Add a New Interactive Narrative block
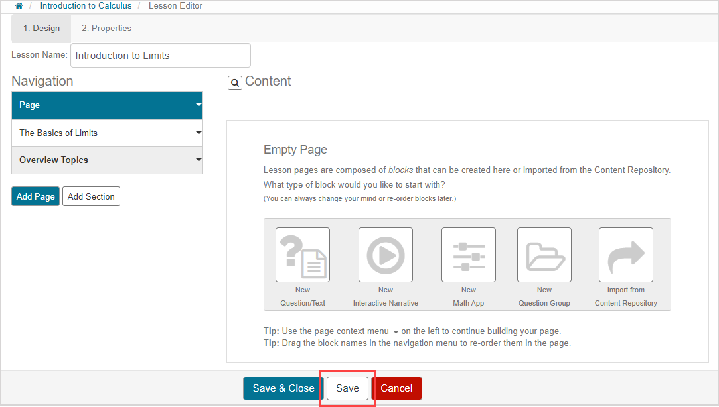The height and width of the screenshot is (407, 719). (385, 255)
